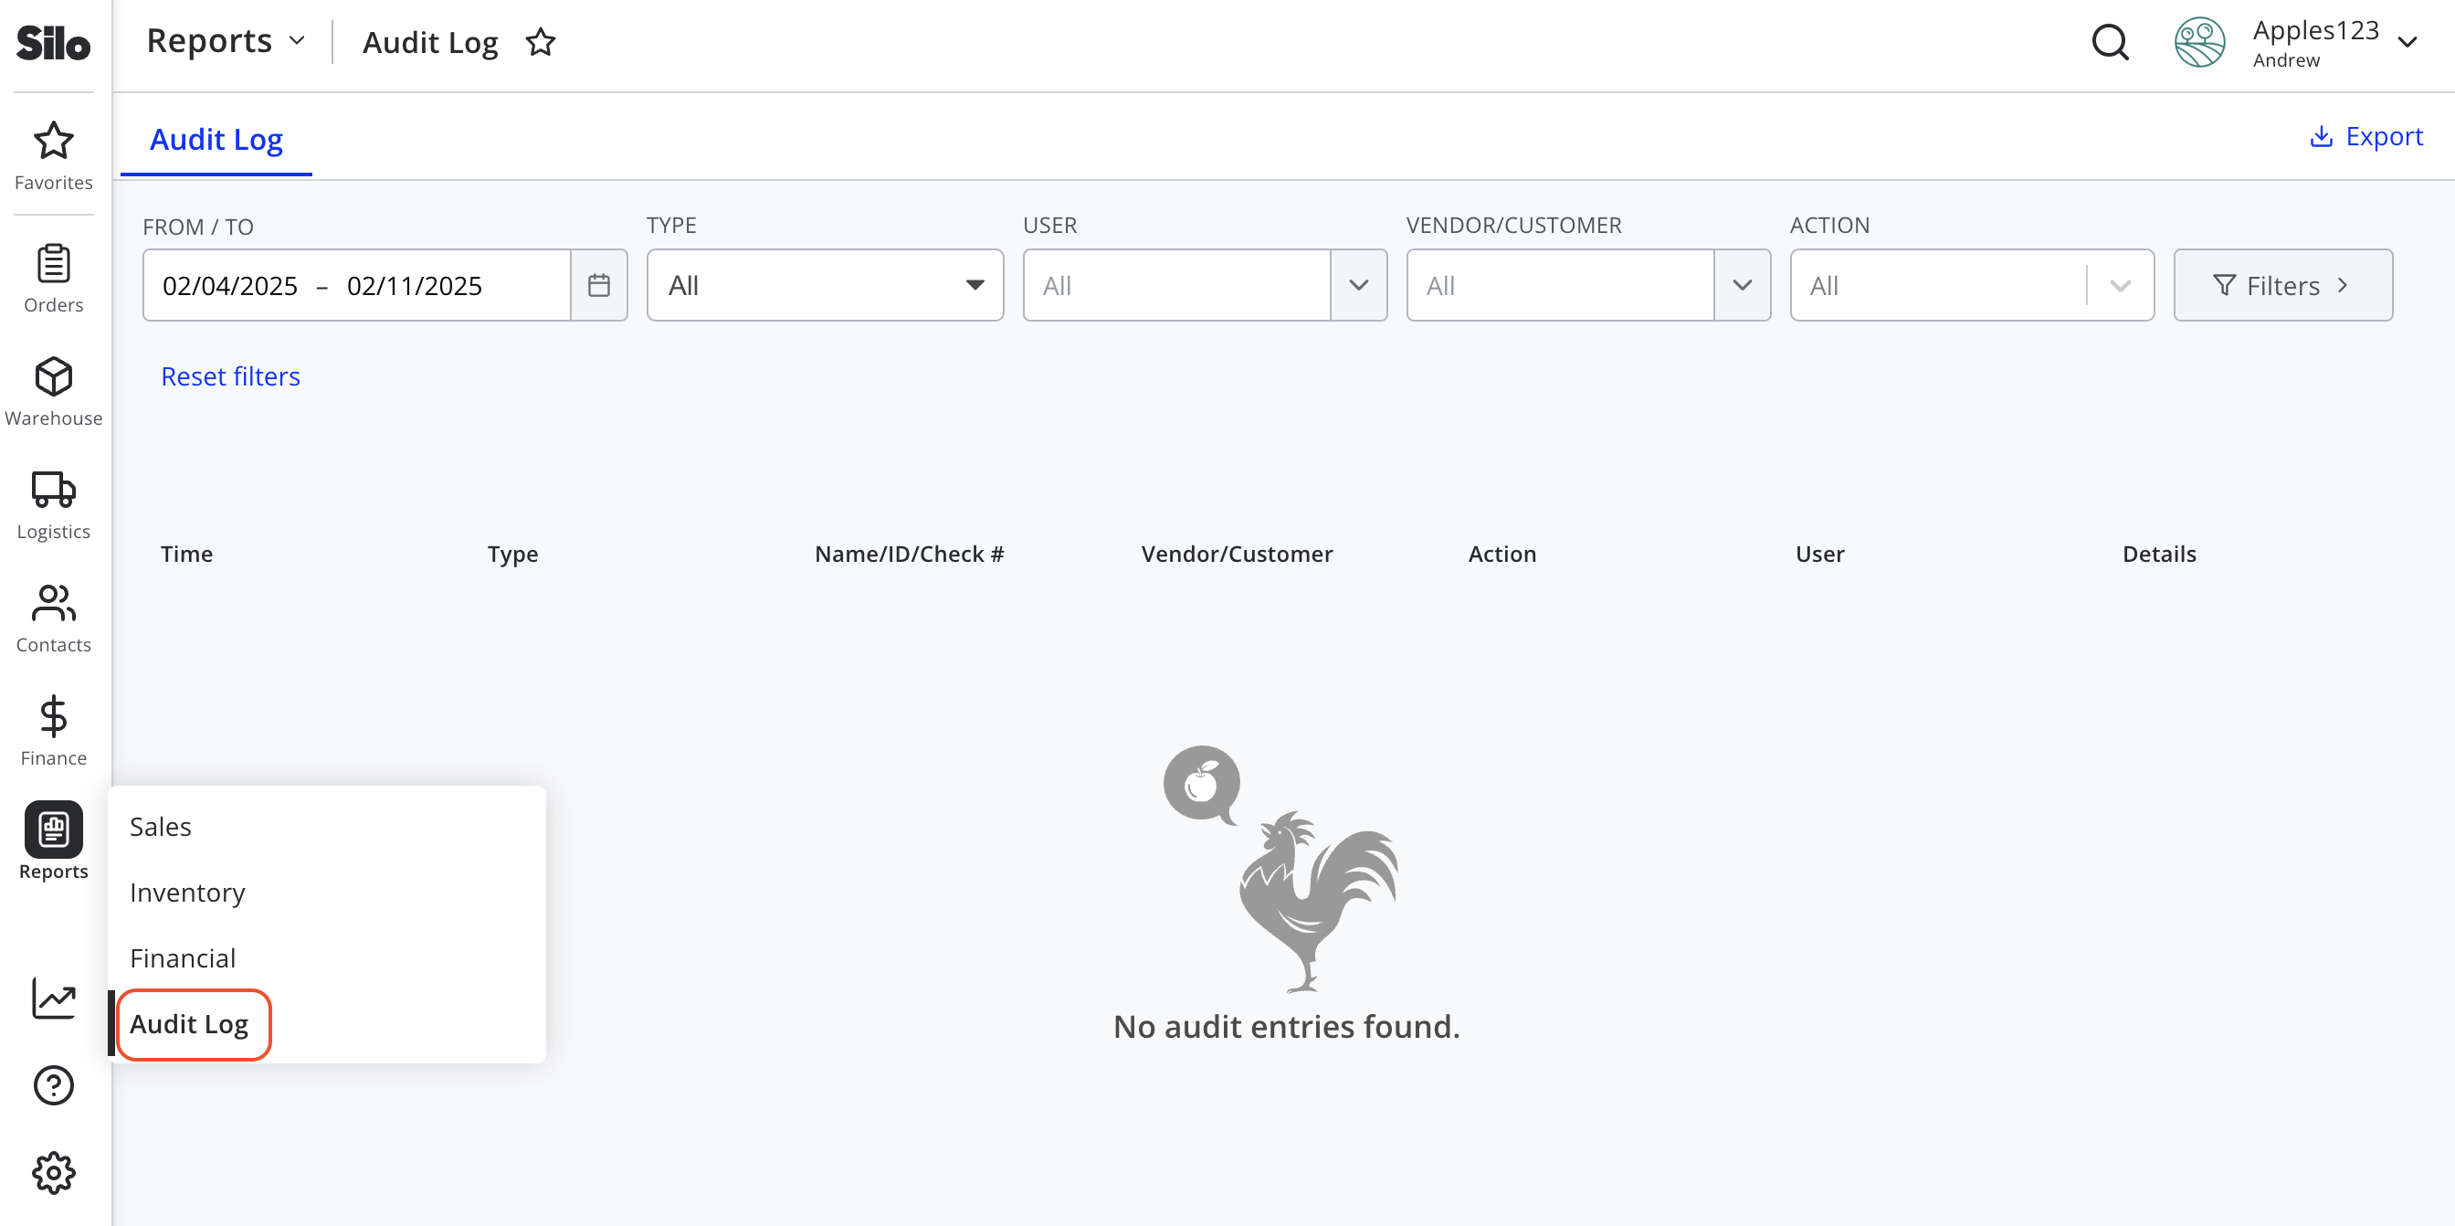This screenshot has height=1226, width=2455.
Task: Open the ACTION dropdown
Action: pyautogui.click(x=1972, y=285)
